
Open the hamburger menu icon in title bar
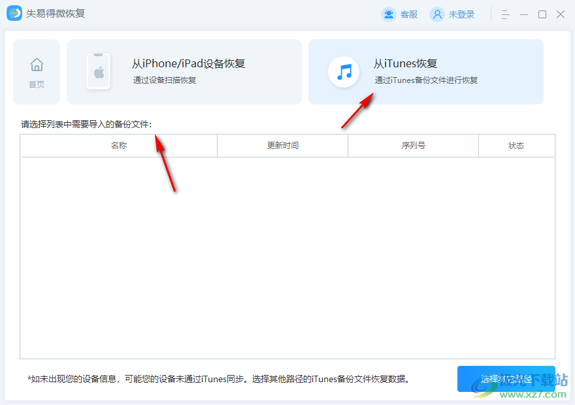pos(505,14)
